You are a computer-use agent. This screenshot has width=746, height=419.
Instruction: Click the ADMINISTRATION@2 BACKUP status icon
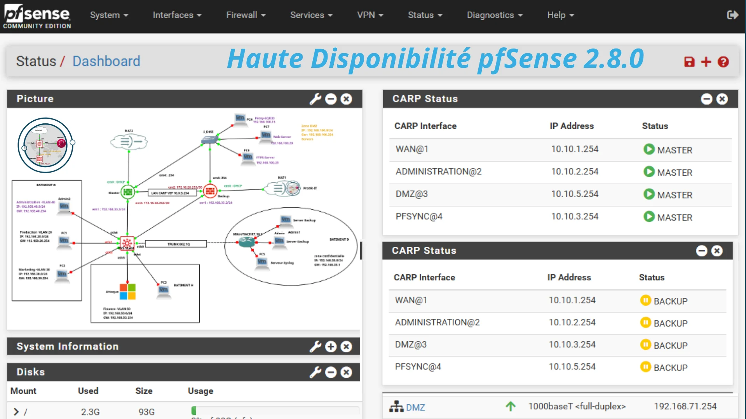pyautogui.click(x=645, y=322)
